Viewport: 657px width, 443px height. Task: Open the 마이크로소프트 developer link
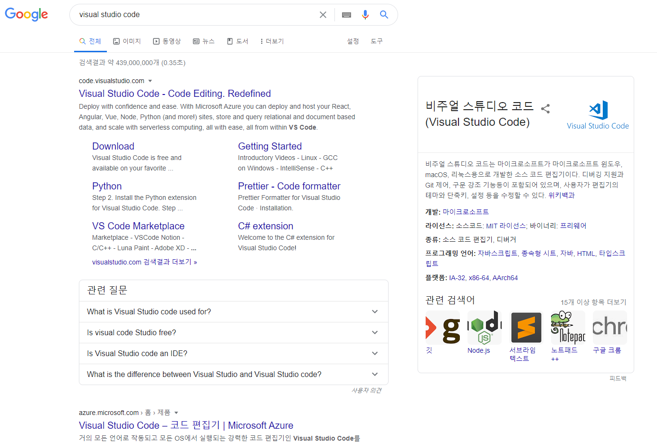coord(466,212)
